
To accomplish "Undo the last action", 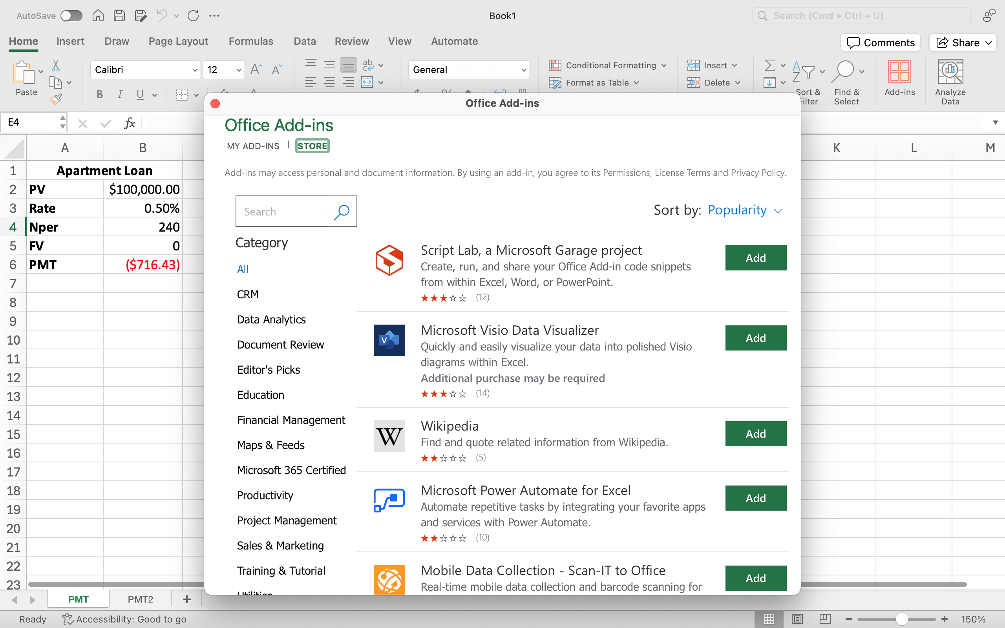I will [162, 16].
